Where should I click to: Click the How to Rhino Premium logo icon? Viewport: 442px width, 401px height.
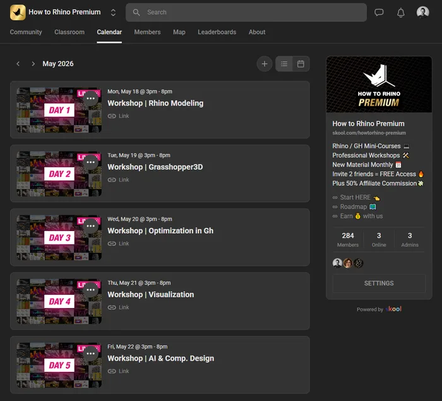click(x=18, y=13)
